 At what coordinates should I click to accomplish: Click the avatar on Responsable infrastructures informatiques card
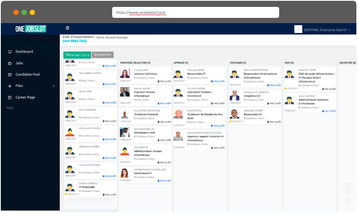(234, 74)
